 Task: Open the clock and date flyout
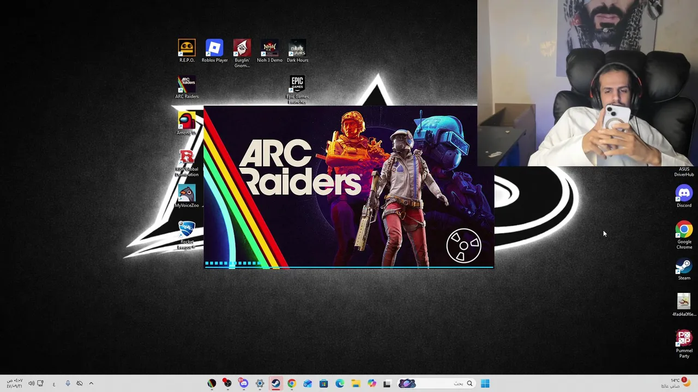point(14,383)
